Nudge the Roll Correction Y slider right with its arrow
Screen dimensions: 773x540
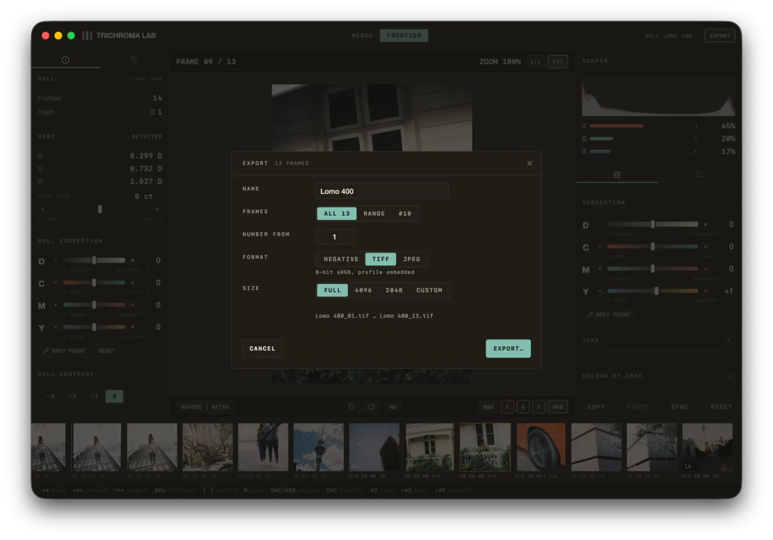[133, 327]
